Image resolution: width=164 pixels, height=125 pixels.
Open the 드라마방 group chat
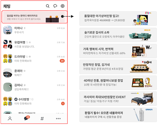pyautogui.click(x=34, y=59)
